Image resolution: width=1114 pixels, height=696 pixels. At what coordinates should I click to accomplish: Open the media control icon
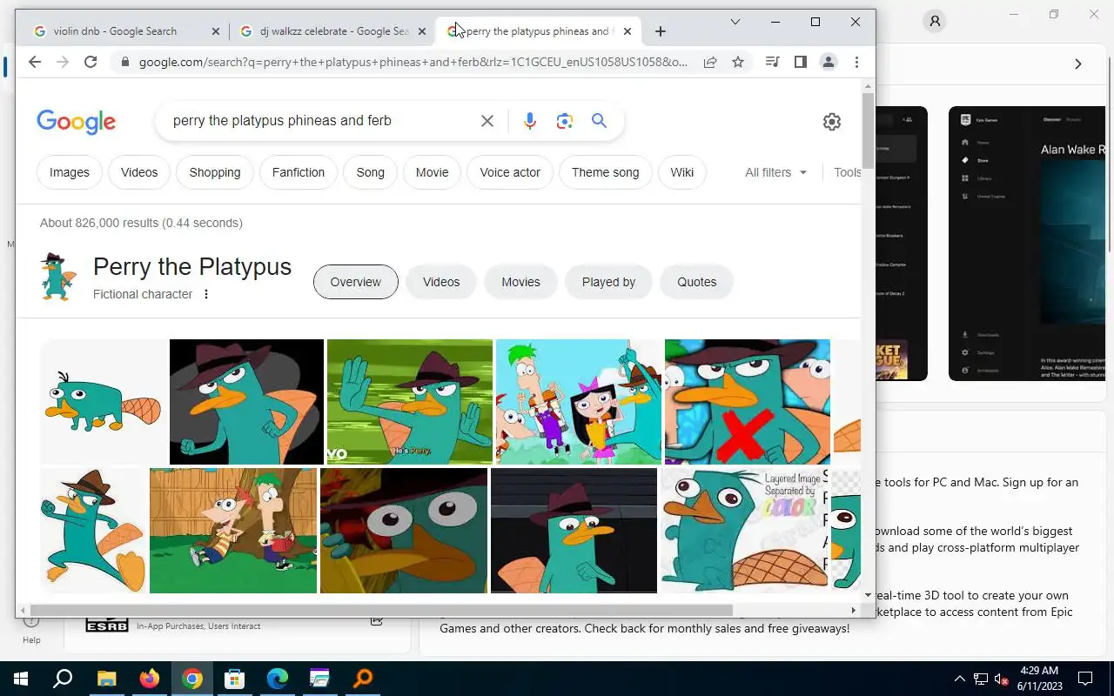772,62
